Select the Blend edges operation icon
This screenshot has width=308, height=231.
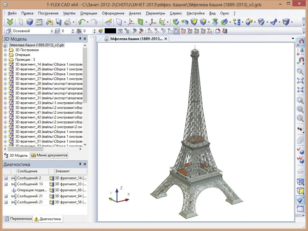click(203, 22)
